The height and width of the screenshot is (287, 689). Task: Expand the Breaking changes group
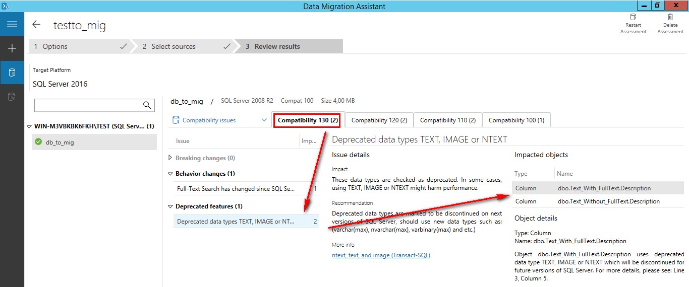click(x=170, y=158)
